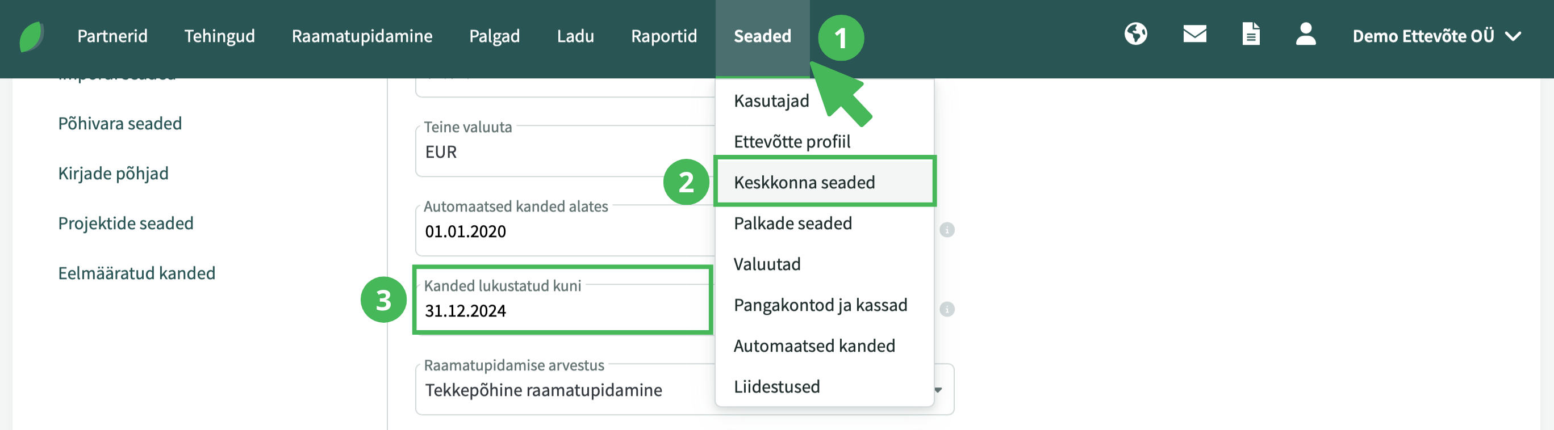1554x430 pixels.
Task: Open the Seaded menu
Action: click(x=762, y=36)
